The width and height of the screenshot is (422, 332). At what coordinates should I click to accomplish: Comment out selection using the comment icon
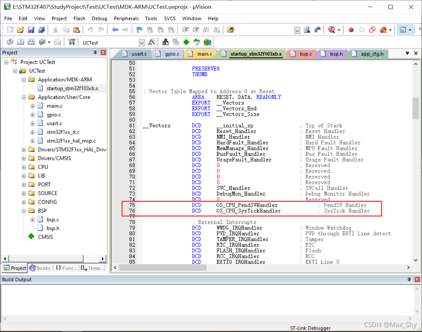point(206,30)
